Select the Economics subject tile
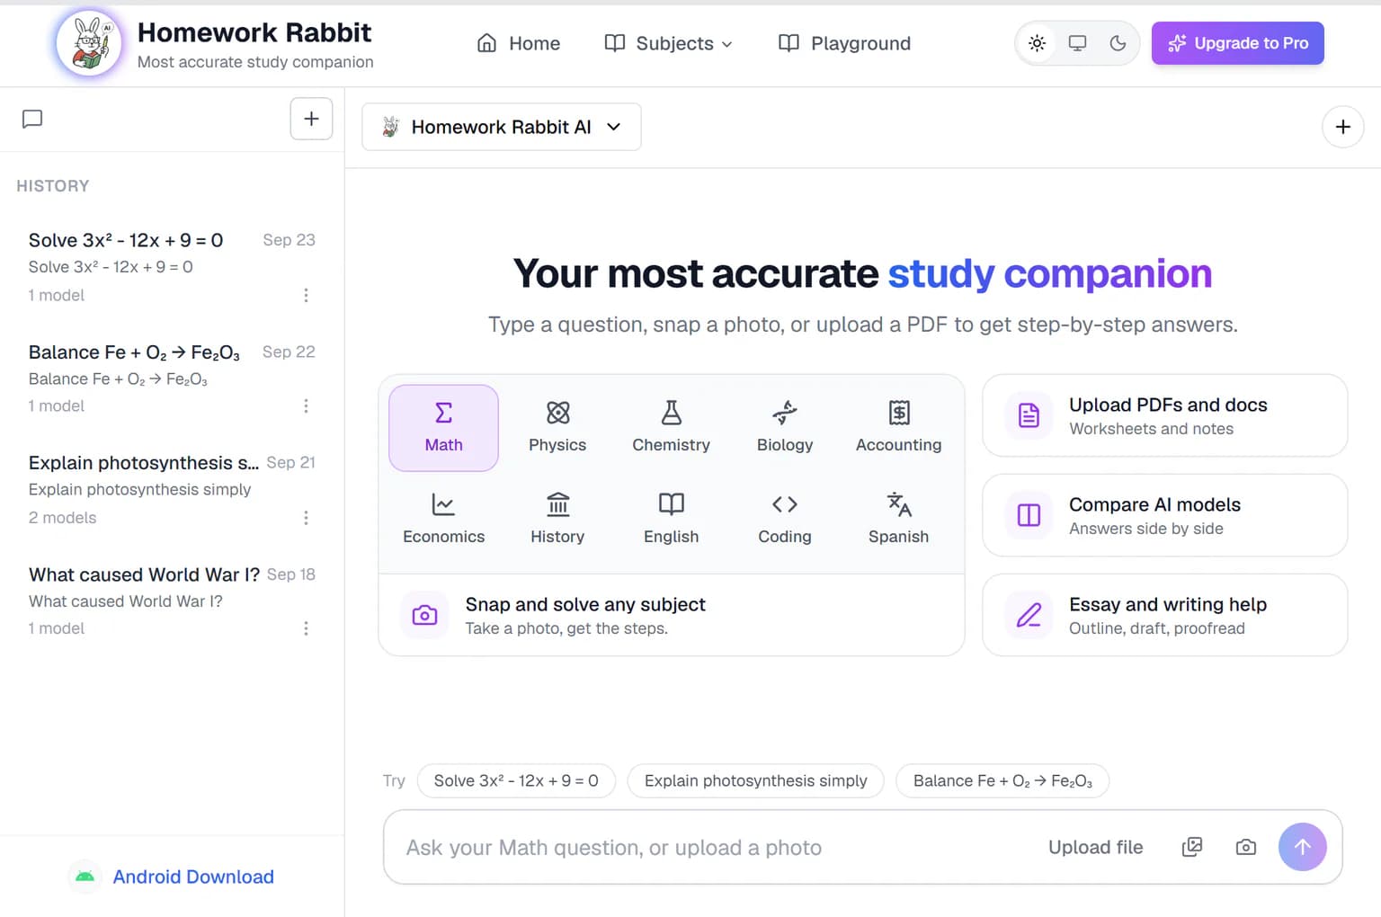1381x917 pixels. coord(443,519)
